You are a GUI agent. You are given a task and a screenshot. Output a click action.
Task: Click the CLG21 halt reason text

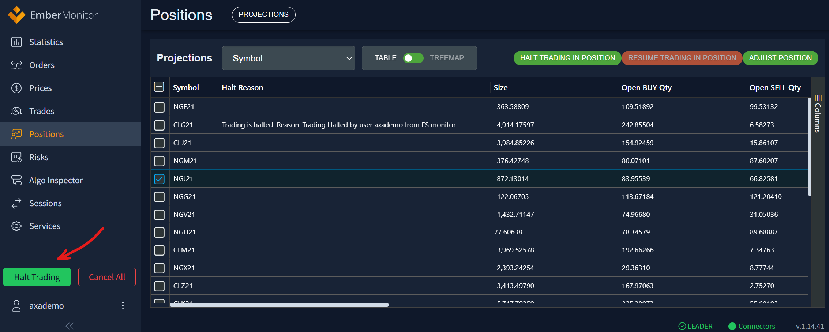coord(338,125)
